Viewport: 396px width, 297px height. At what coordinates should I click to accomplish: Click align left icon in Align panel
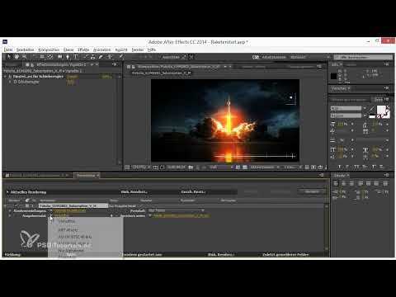(x=336, y=183)
